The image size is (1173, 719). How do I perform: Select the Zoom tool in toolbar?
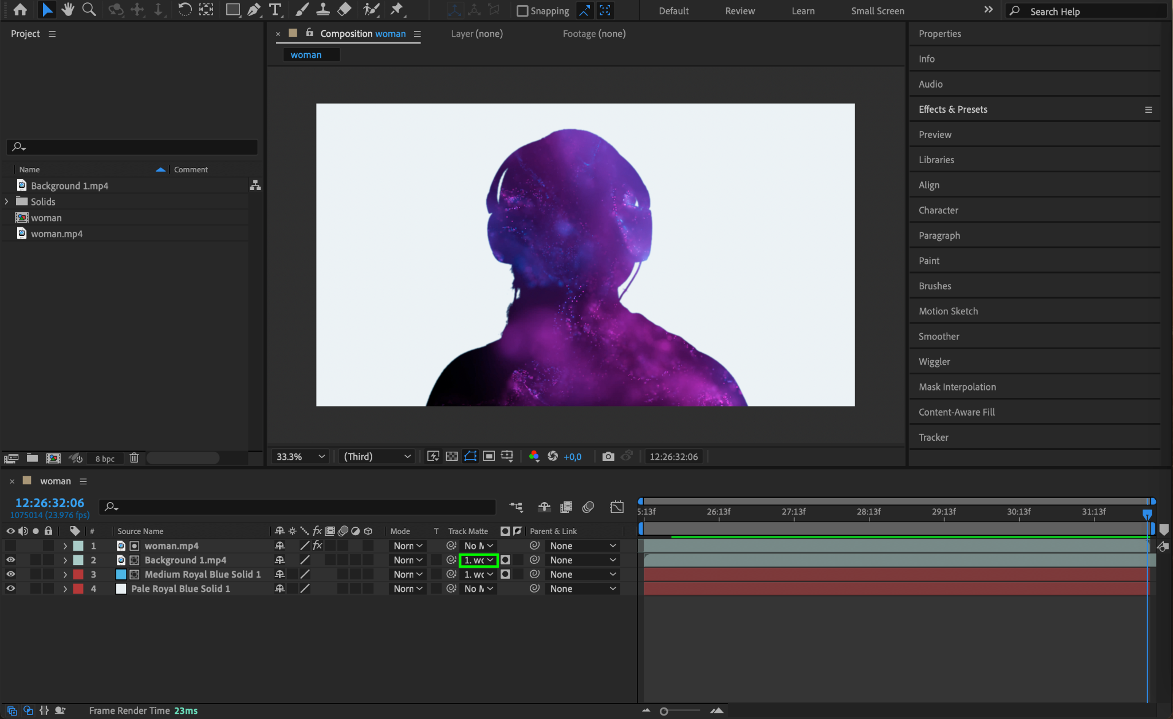[89, 10]
